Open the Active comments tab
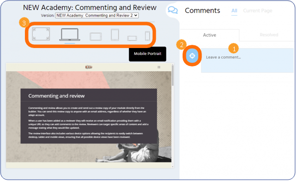Image resolution: width=296 pixels, height=181 pixels. (x=209, y=35)
